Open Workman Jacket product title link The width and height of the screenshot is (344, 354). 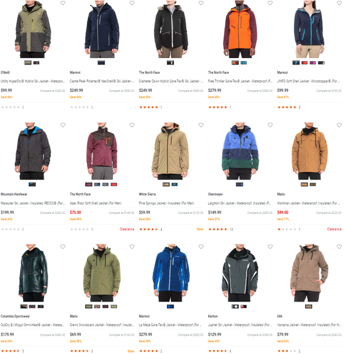[x=308, y=203]
